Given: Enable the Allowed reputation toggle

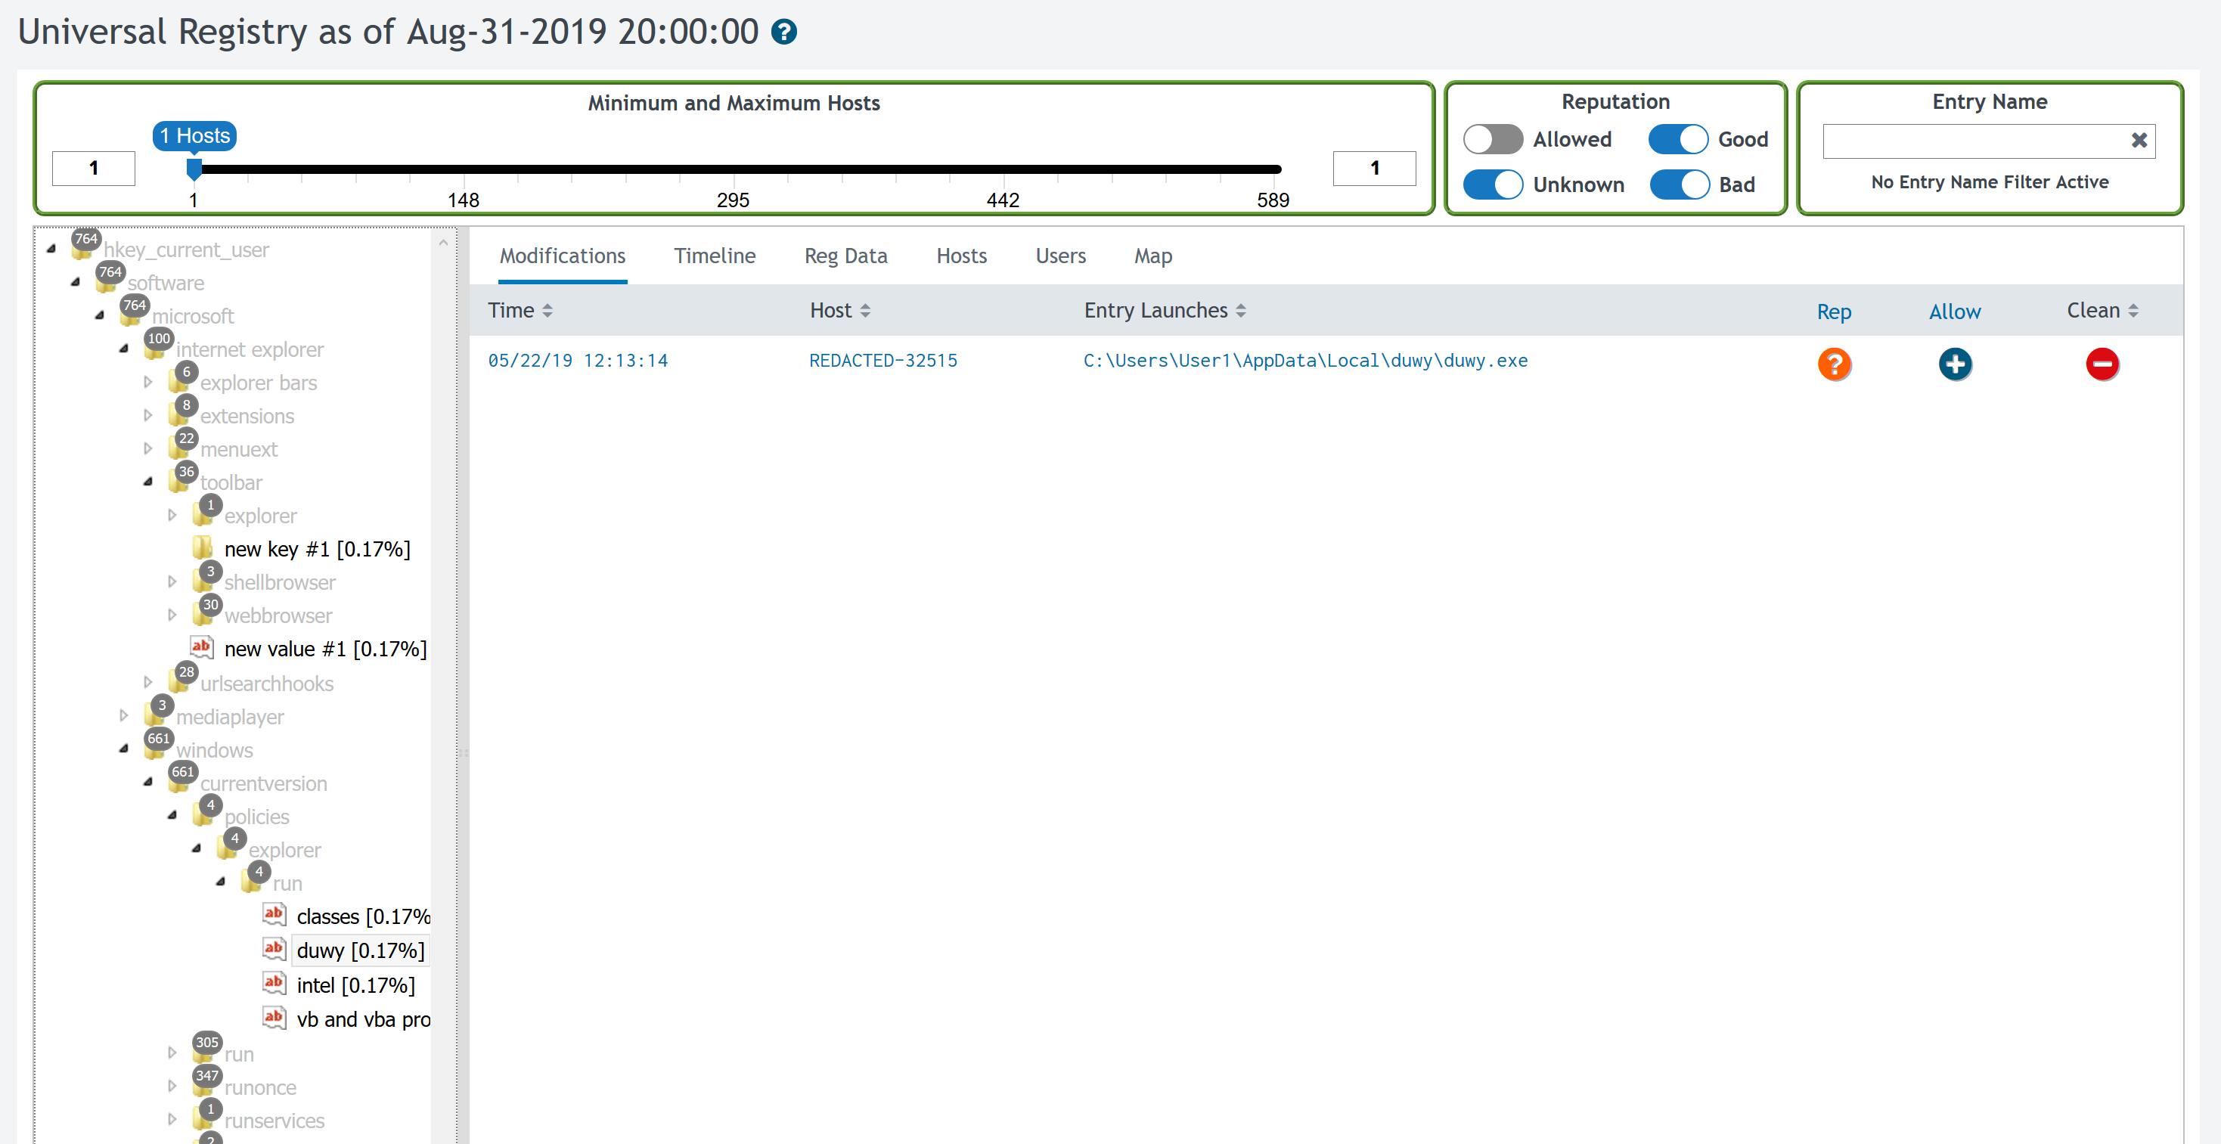Looking at the screenshot, I should coord(1493,139).
